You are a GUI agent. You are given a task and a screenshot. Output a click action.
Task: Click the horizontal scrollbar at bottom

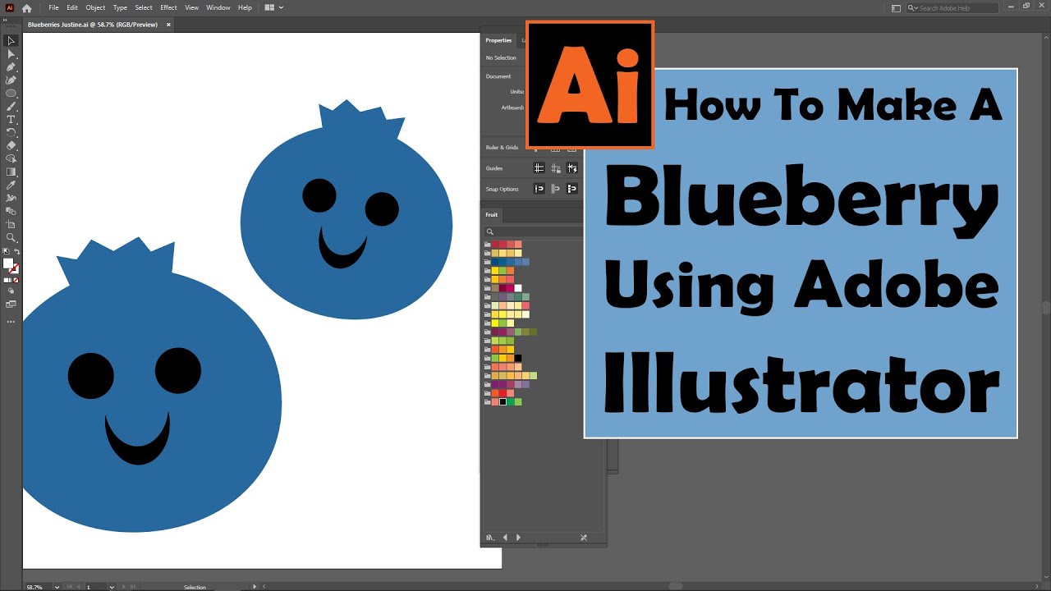click(x=675, y=586)
